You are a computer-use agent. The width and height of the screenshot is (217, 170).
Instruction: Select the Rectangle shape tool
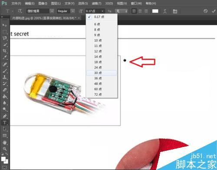4,136
